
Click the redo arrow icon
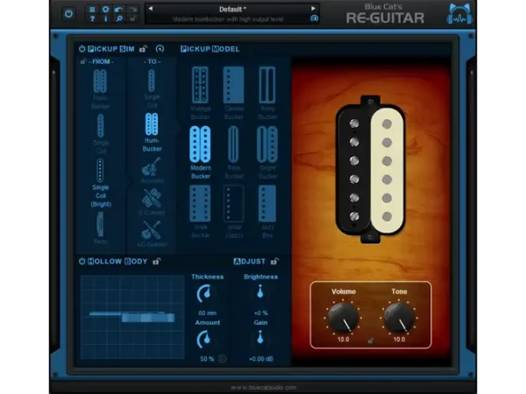pos(133,10)
